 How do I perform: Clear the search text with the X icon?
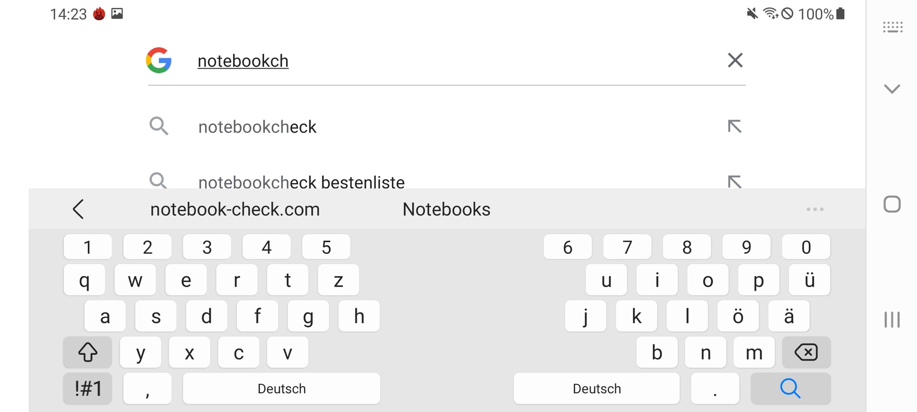735,60
